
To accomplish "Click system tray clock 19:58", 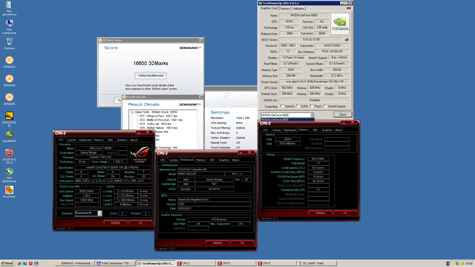I will [469, 263].
